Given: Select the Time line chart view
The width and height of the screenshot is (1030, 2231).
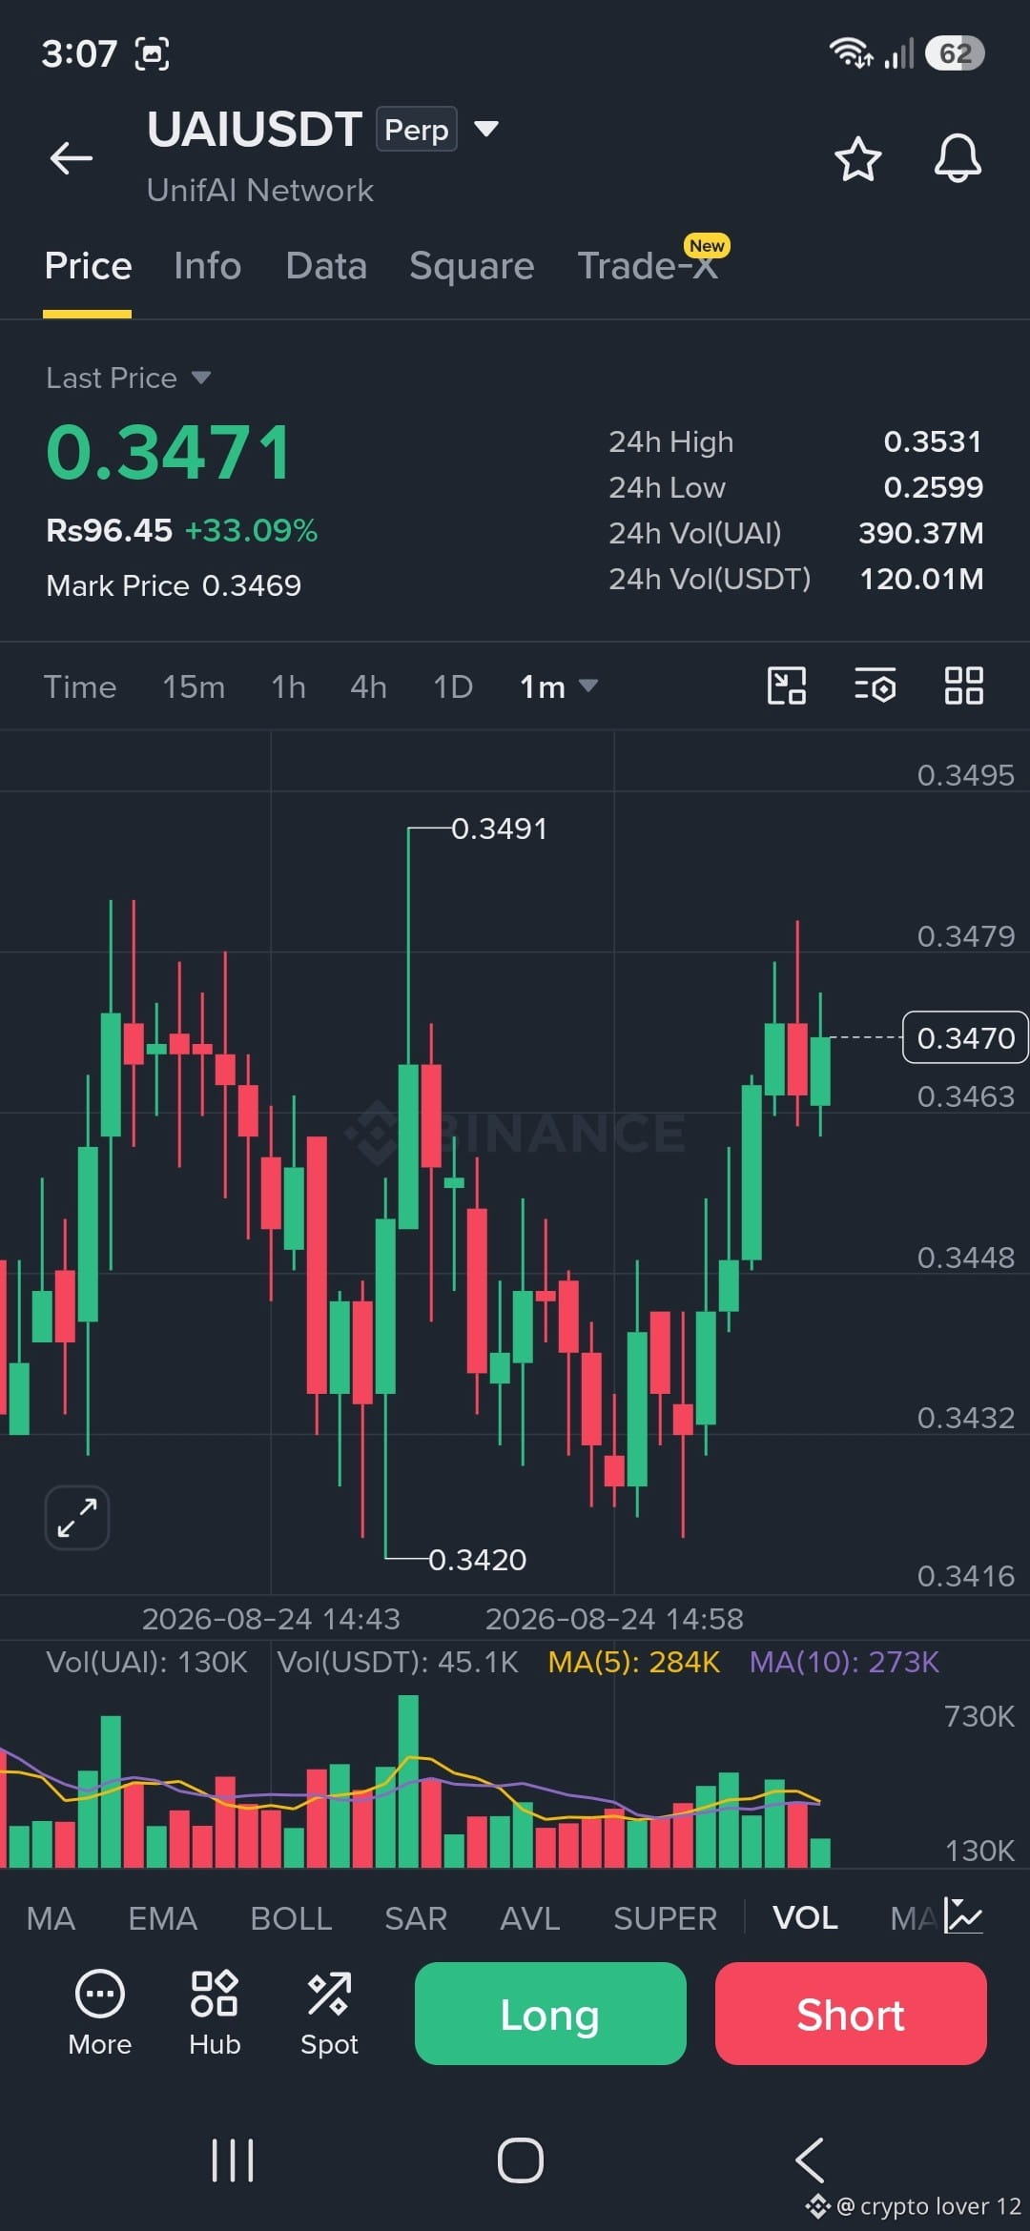Looking at the screenshot, I should (x=80, y=686).
